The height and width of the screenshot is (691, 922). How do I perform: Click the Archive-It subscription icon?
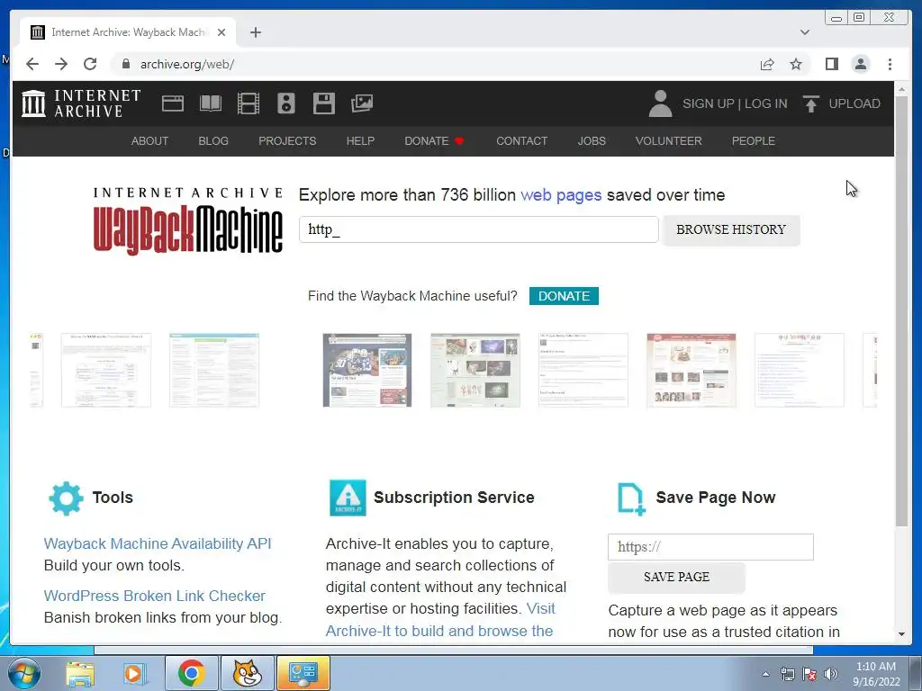coord(348,498)
